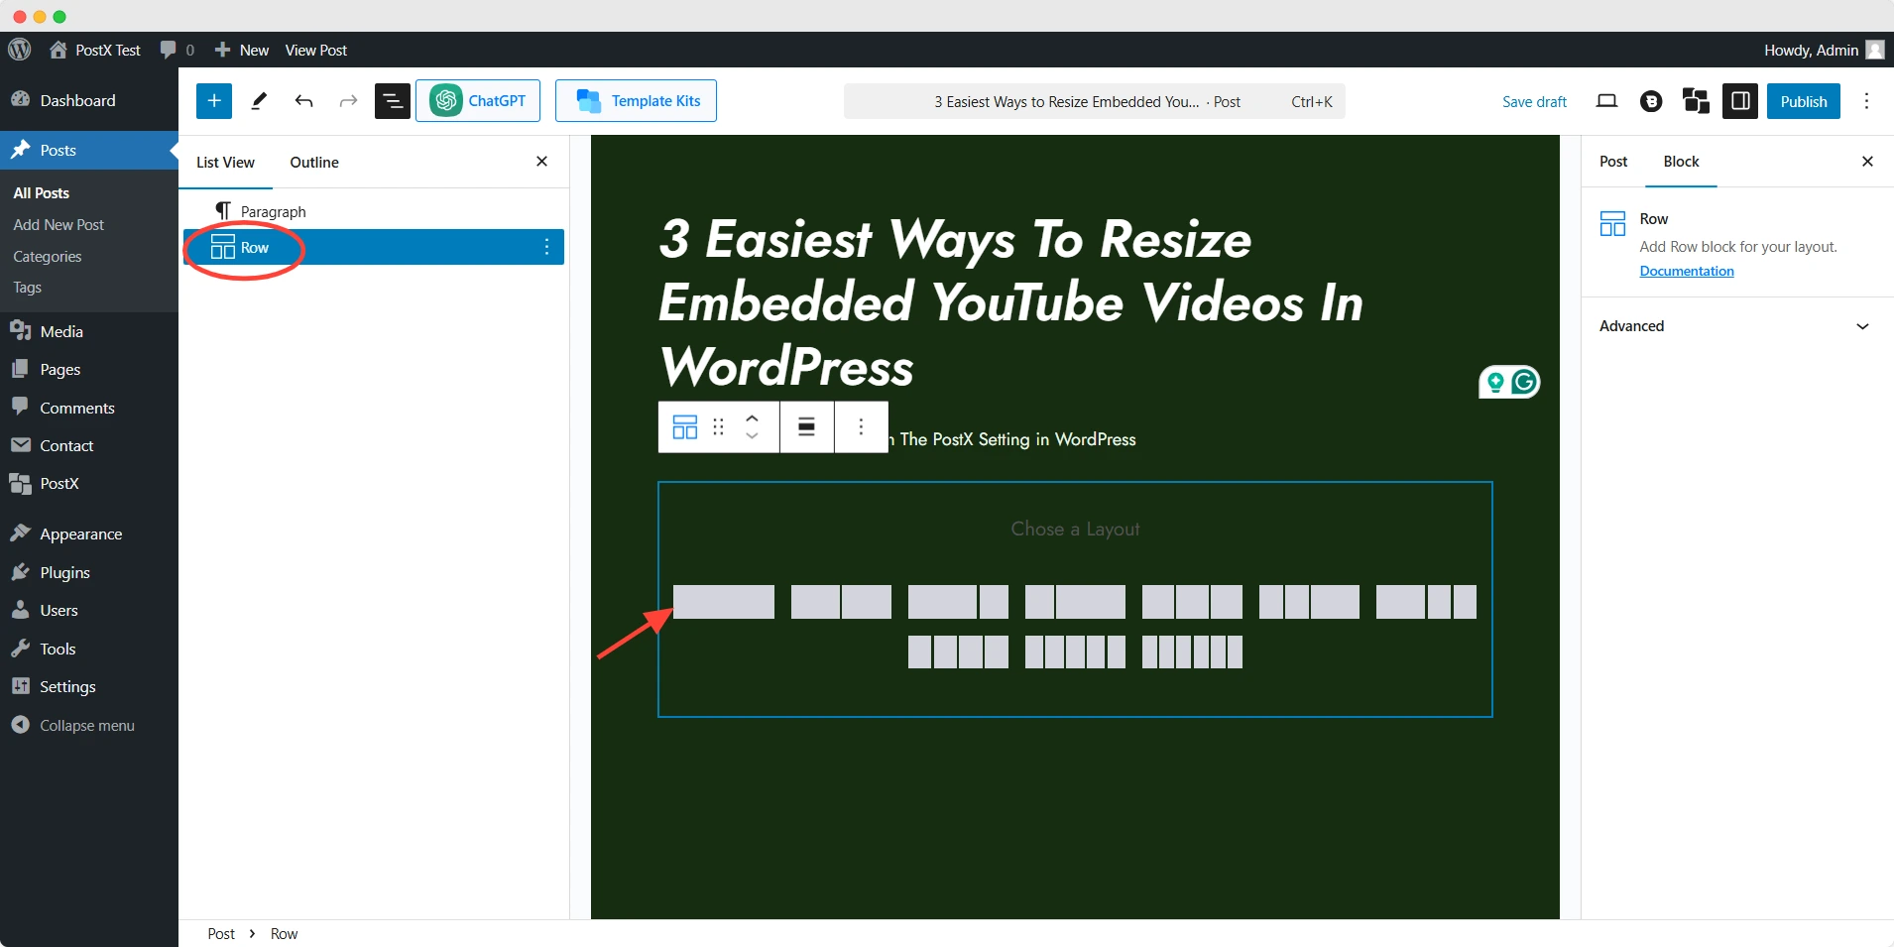Choose the single-column layout
Image resolution: width=1894 pixels, height=947 pixels.
tap(724, 602)
